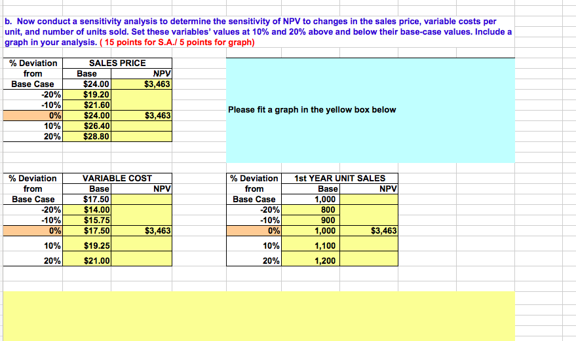Click the 20% cell in Unit Sales table
This screenshot has height=341, width=576.
[254, 259]
